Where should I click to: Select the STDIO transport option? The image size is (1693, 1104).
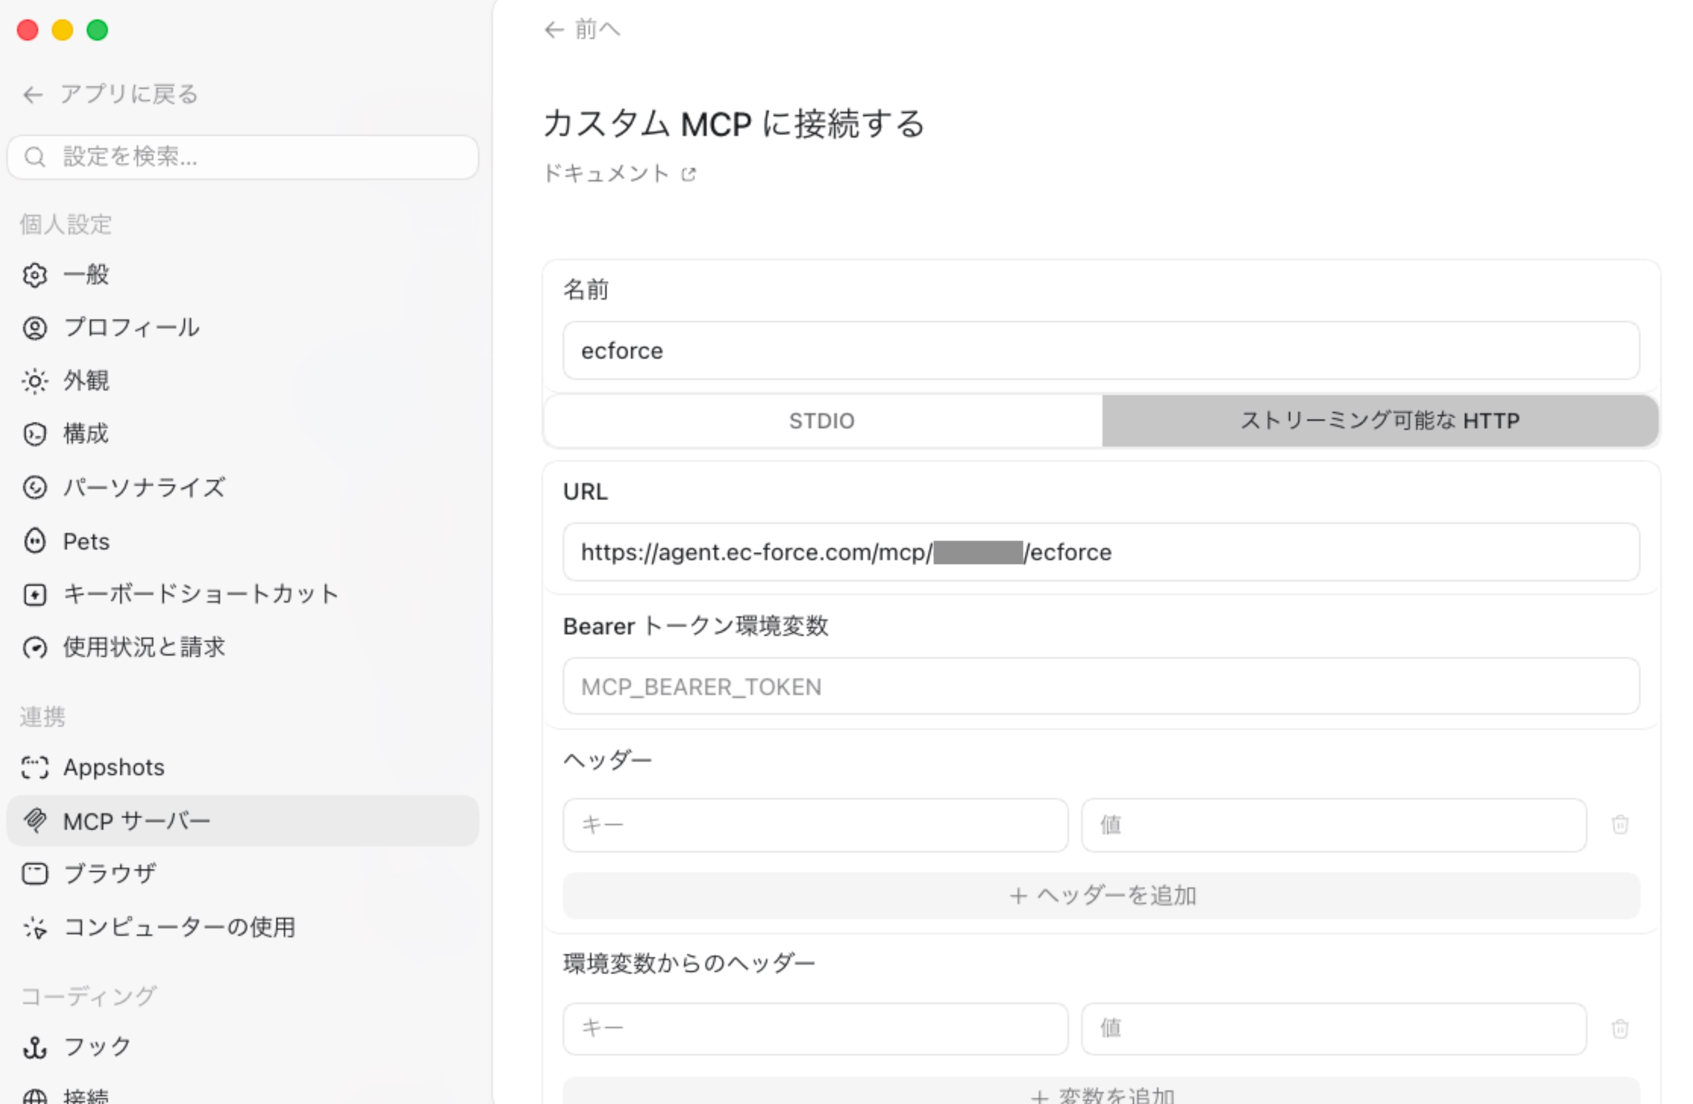tap(822, 421)
